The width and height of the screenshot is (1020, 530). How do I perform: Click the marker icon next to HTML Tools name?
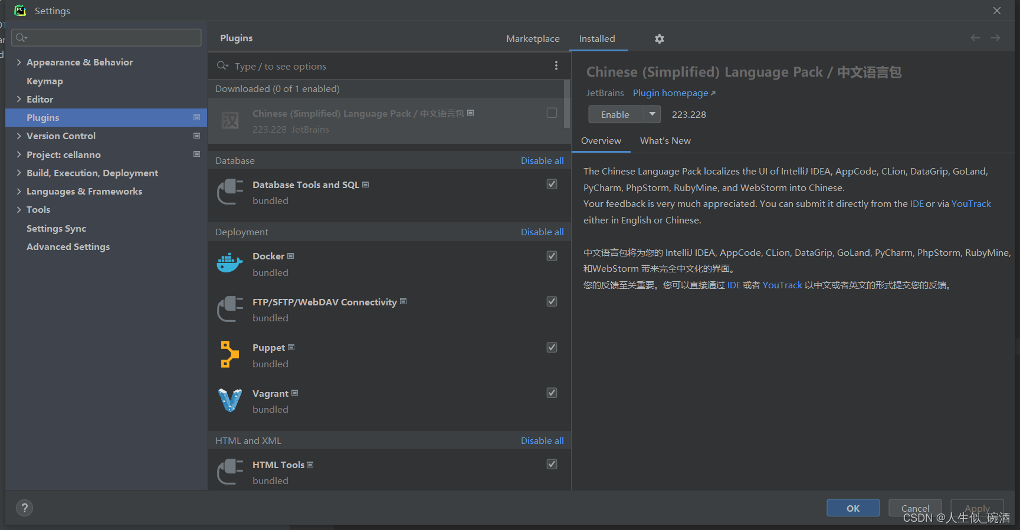(310, 465)
